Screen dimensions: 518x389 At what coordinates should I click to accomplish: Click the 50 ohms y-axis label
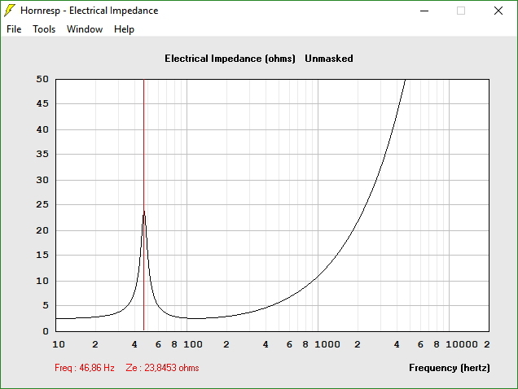[x=42, y=79]
